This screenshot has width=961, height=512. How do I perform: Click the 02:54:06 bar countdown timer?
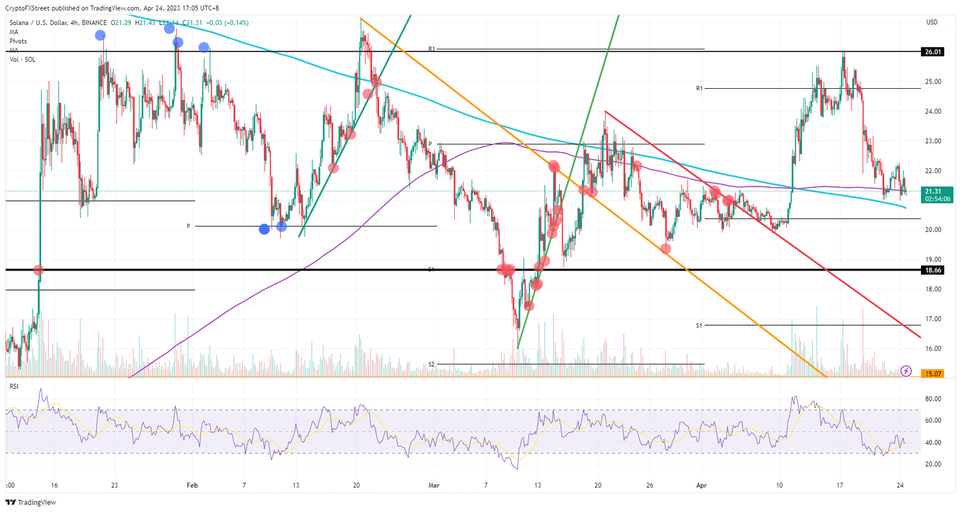click(937, 199)
